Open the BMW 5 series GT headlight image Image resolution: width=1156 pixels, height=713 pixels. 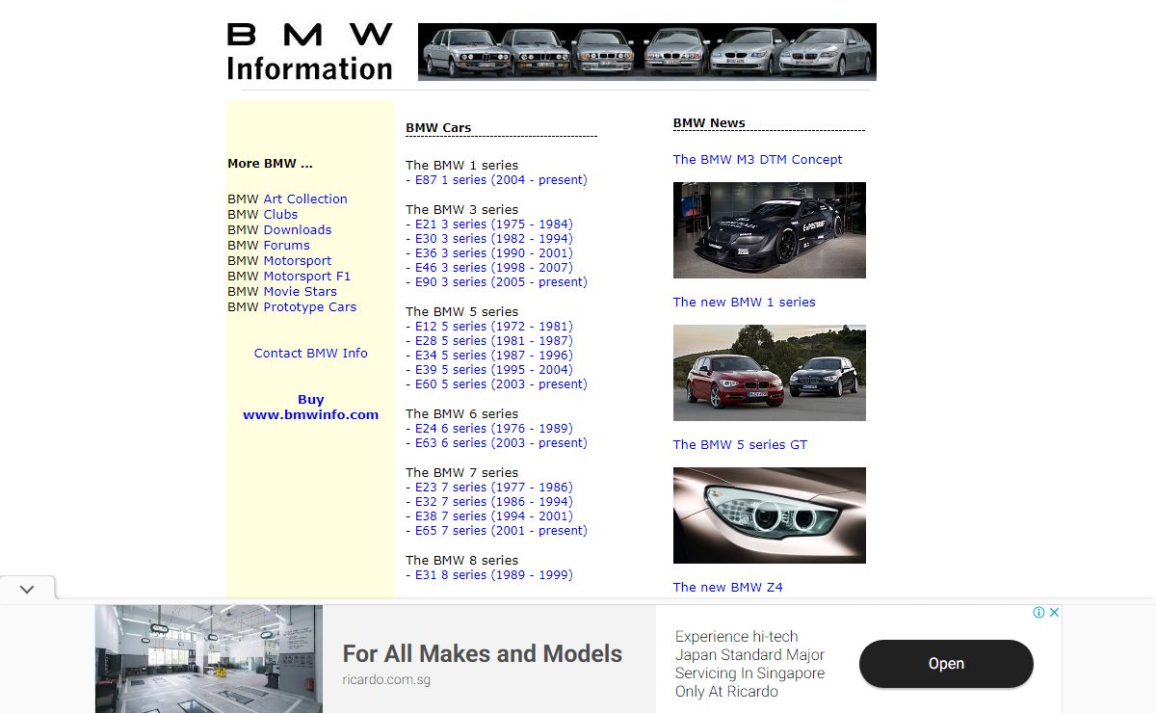point(769,515)
